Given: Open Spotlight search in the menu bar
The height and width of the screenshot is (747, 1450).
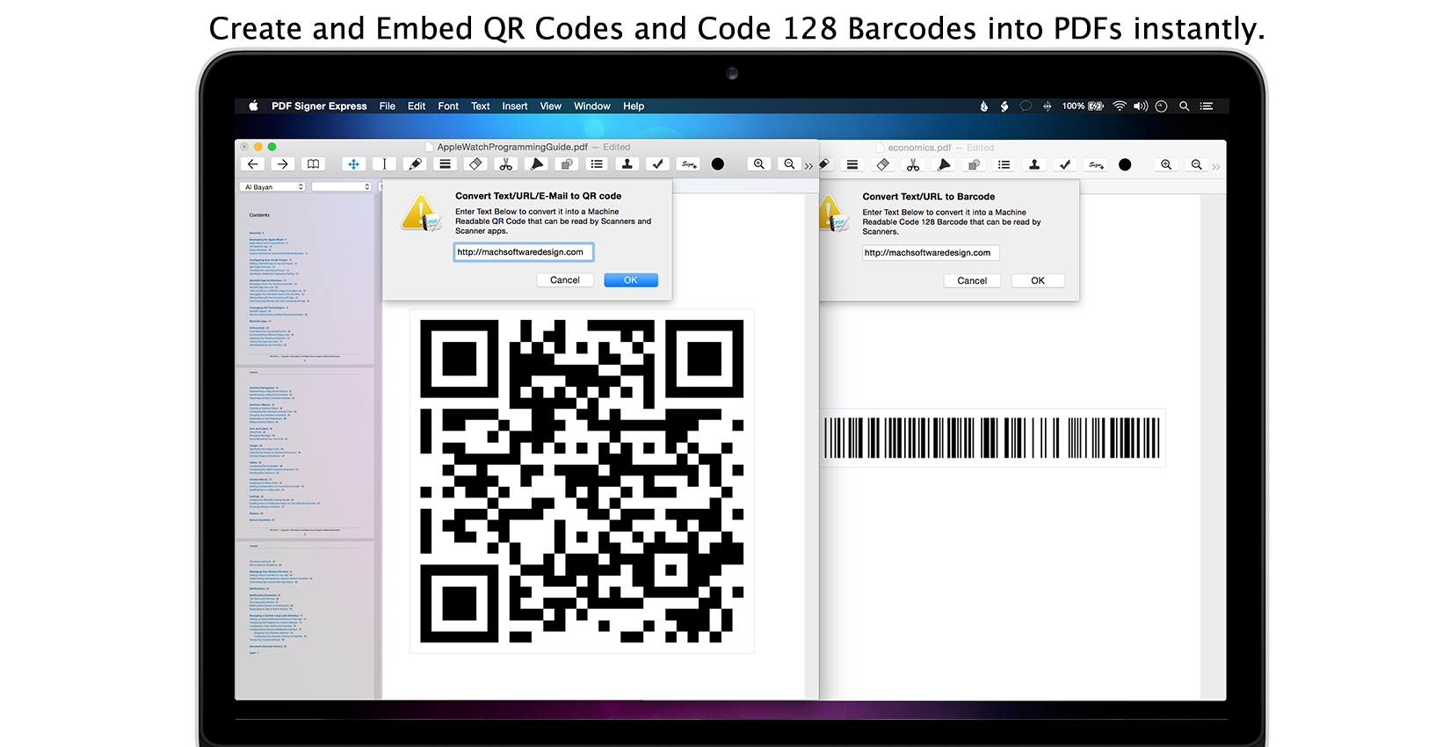Looking at the screenshot, I should (x=1184, y=106).
